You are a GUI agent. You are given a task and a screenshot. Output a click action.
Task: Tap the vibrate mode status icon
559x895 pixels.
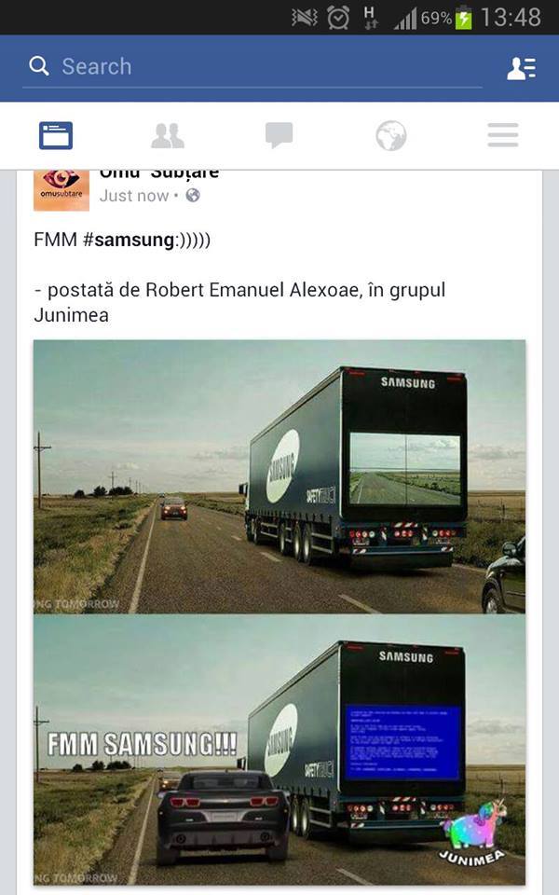pyautogui.click(x=304, y=18)
